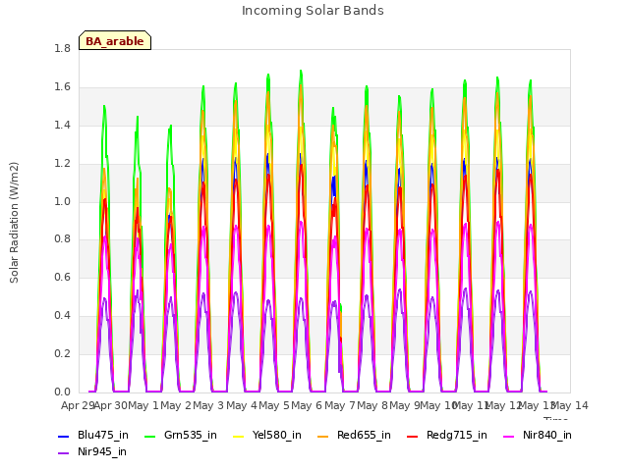629x471 pixels.
Task: Toggle the Redg715_in legend entry
Action: click(446, 435)
